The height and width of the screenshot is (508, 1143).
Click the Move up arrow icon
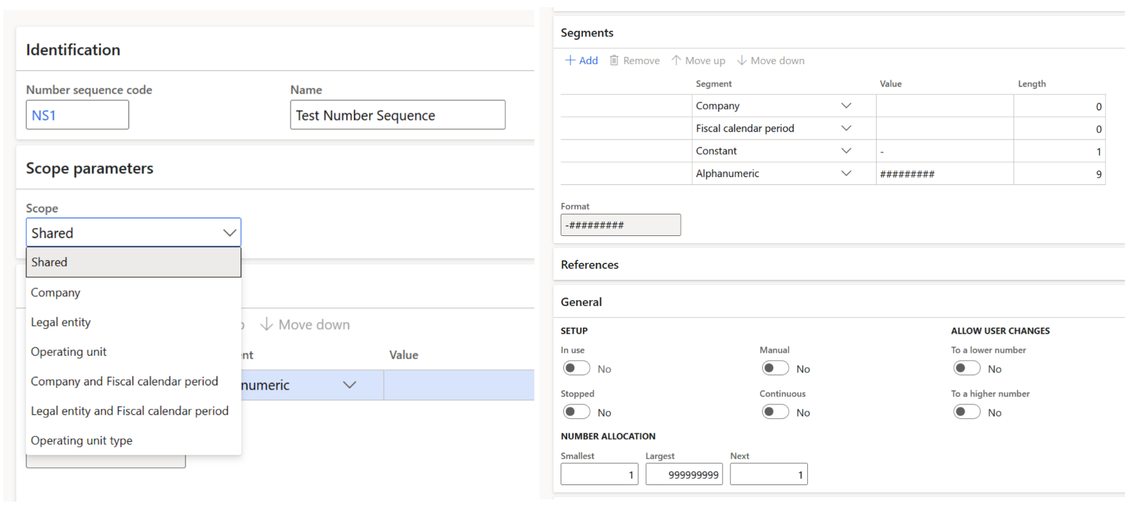[676, 60]
